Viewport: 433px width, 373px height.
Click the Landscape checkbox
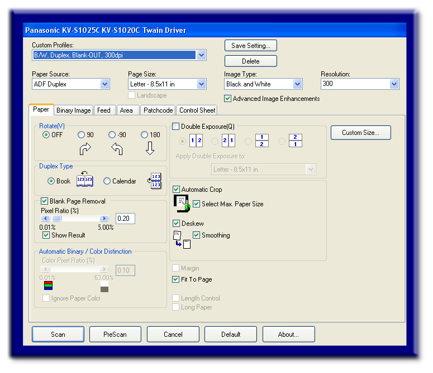point(131,95)
